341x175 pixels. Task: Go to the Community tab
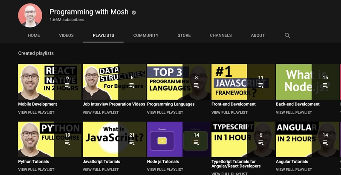pyautogui.click(x=146, y=35)
